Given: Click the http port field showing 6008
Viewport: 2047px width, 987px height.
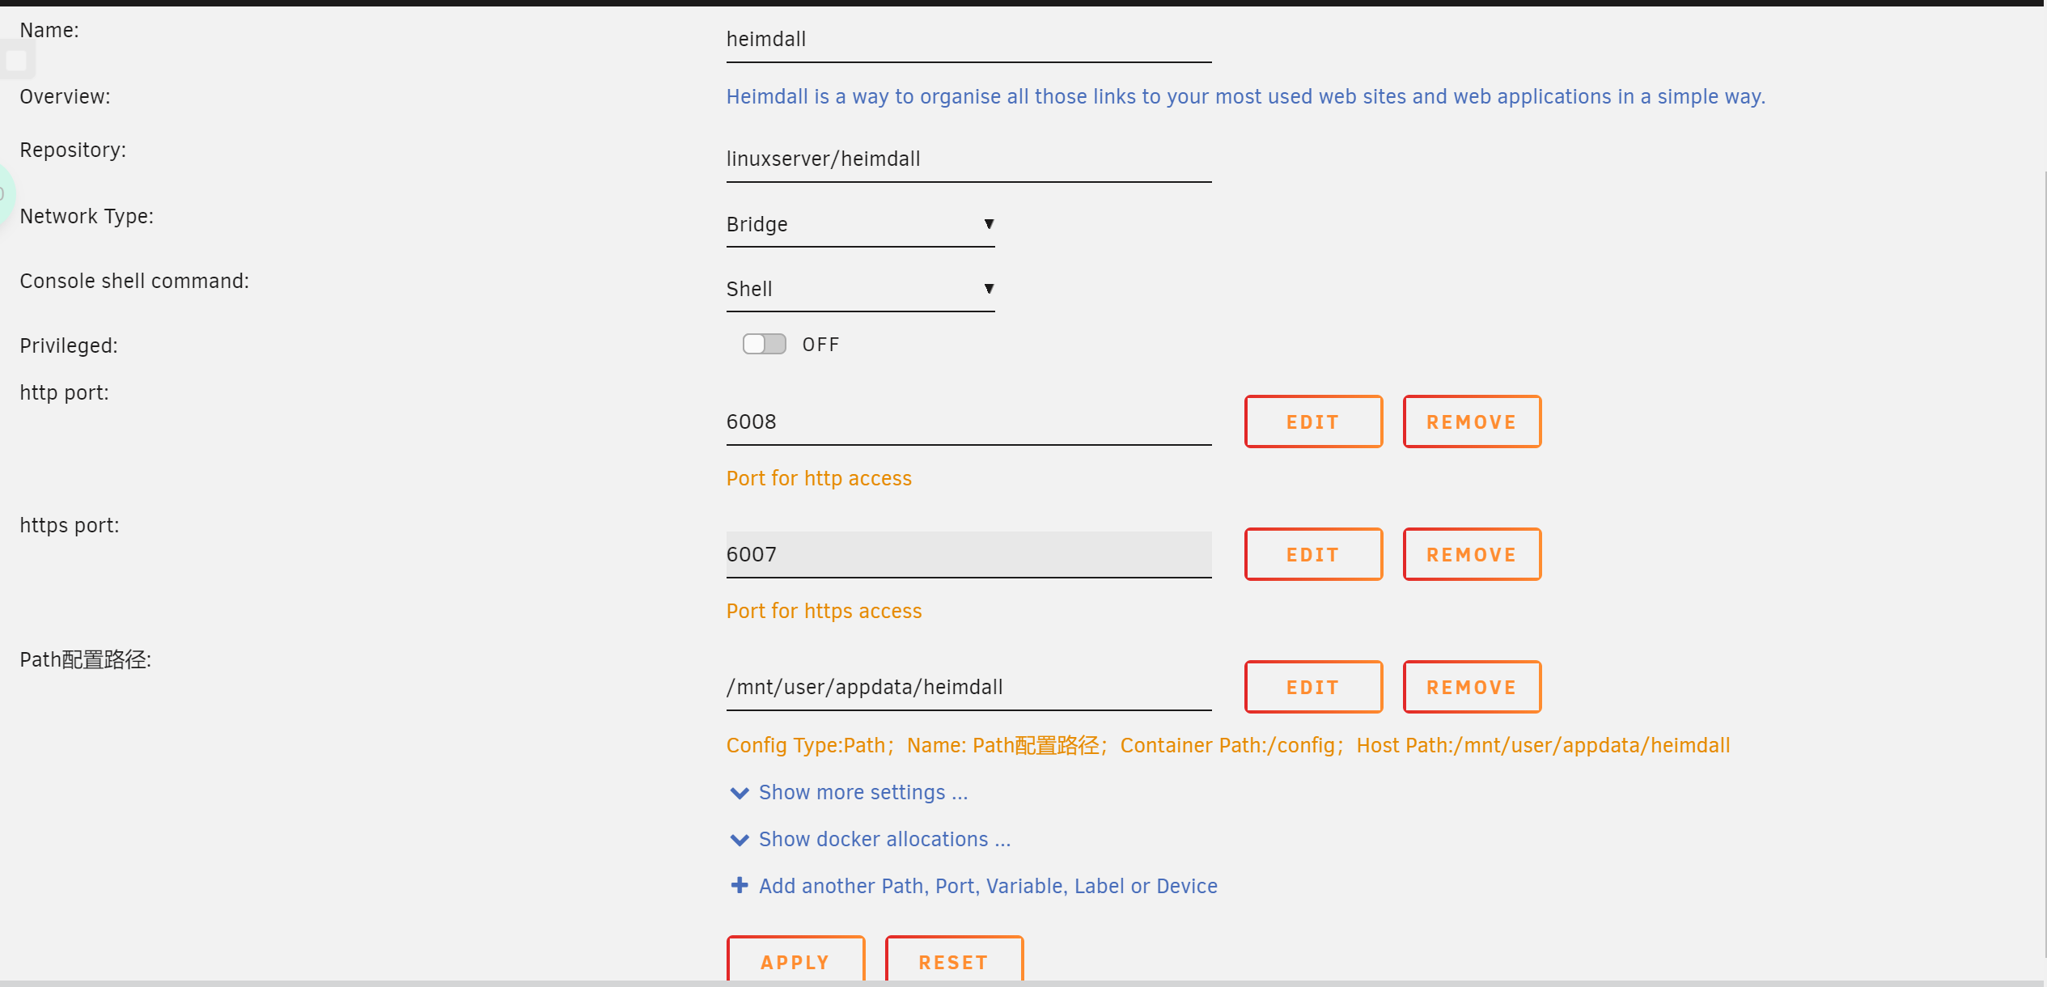Looking at the screenshot, I should pyautogui.click(x=968, y=422).
